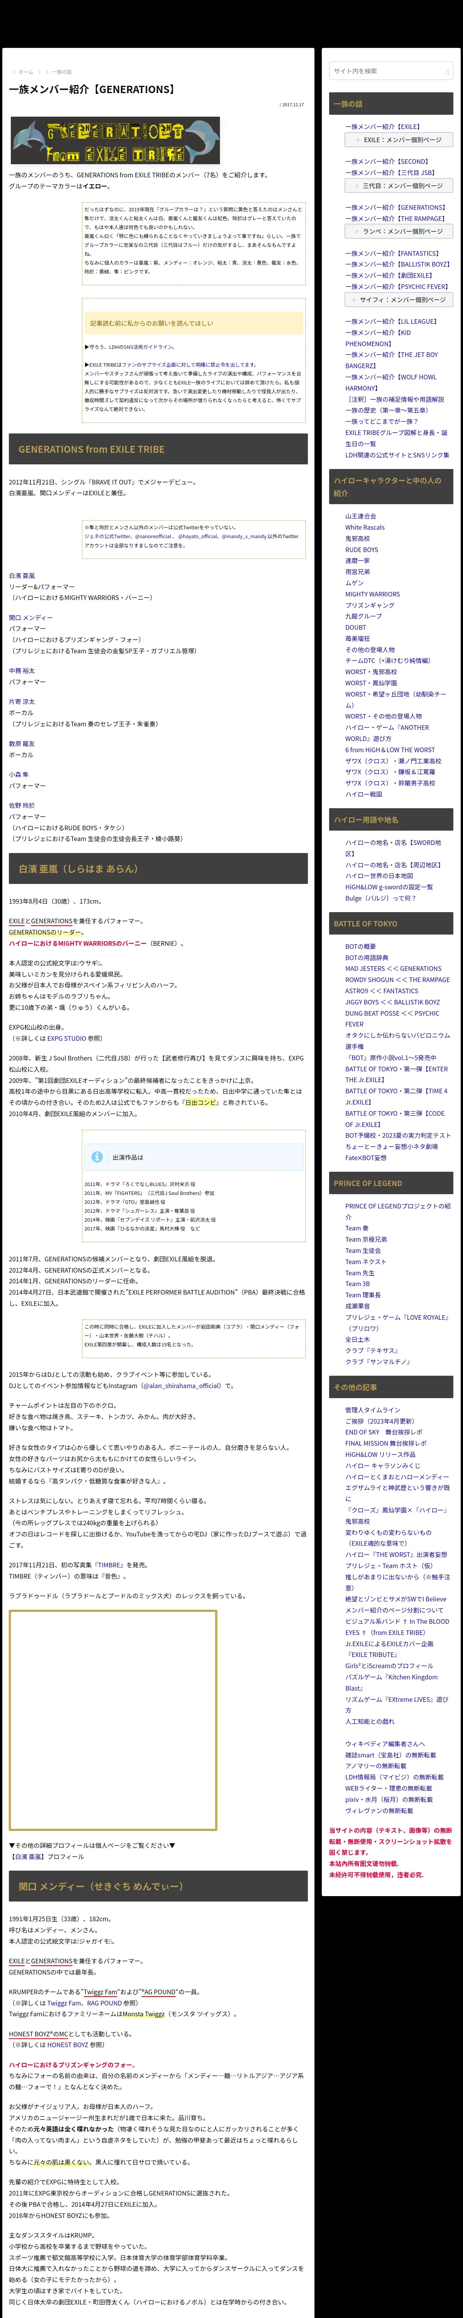The width and height of the screenshot is (463, 2318).
Task: Jump to 佐野 玲於 member anchor link
Action: pyautogui.click(x=22, y=806)
